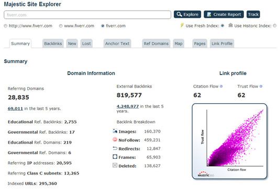Screen dimensions: 278x194
Task: Switch to the New tab
Action: click(72, 44)
